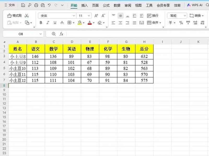The height and width of the screenshot is (156, 209).
Task: Switch to the 数据 (Data) tab
Action: [x=117, y=5]
